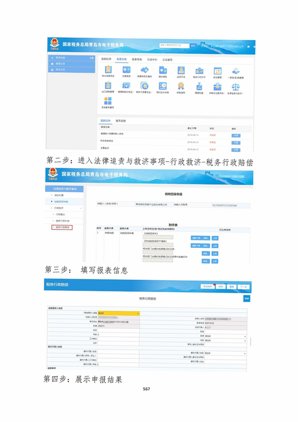The image size is (298, 422).
Task: Open the 税费申报及缴纳 icon
Action: [x=145, y=70]
